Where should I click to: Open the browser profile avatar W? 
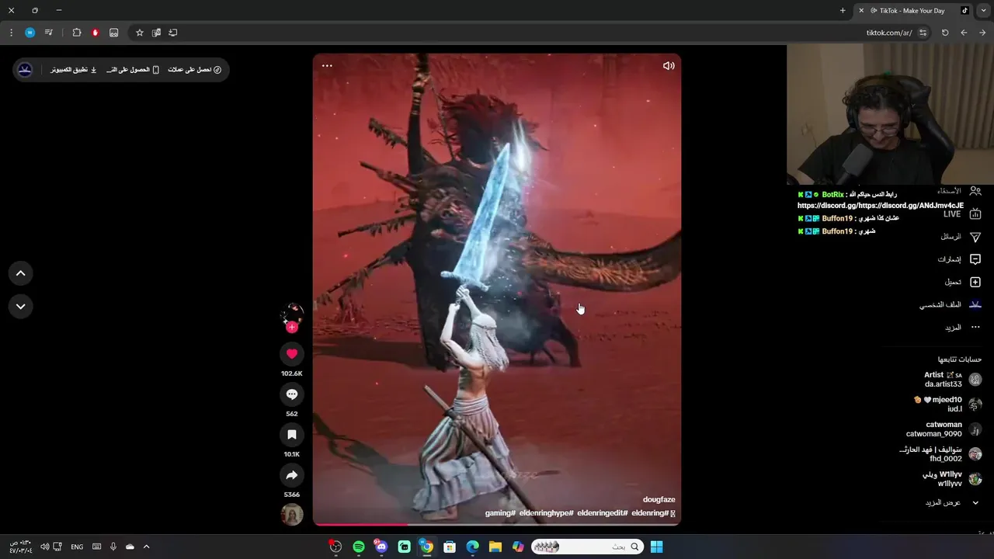point(30,33)
